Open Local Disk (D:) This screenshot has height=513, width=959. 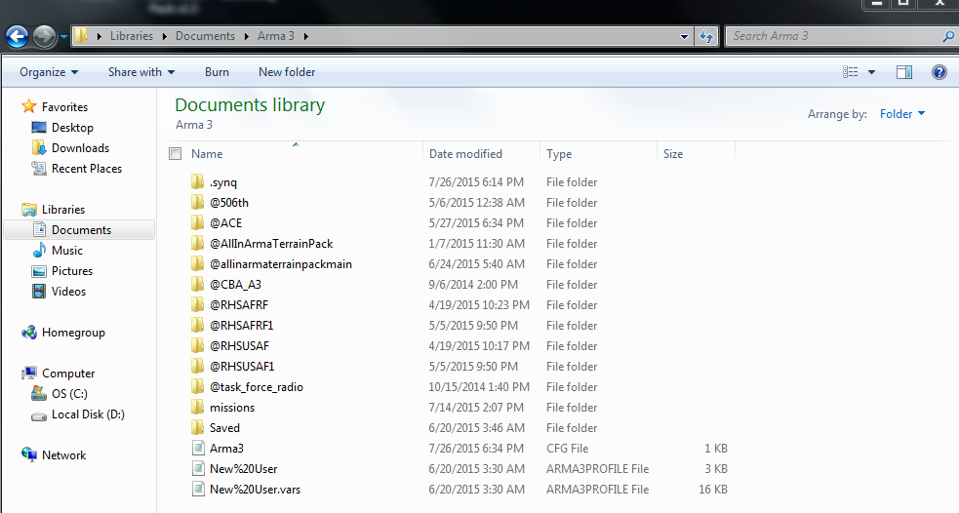tap(88, 414)
